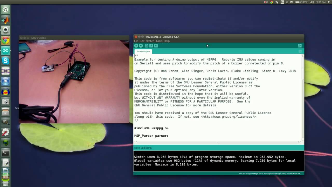Launch MATLAB from the dock
The image size is (332, 187).
5,20
